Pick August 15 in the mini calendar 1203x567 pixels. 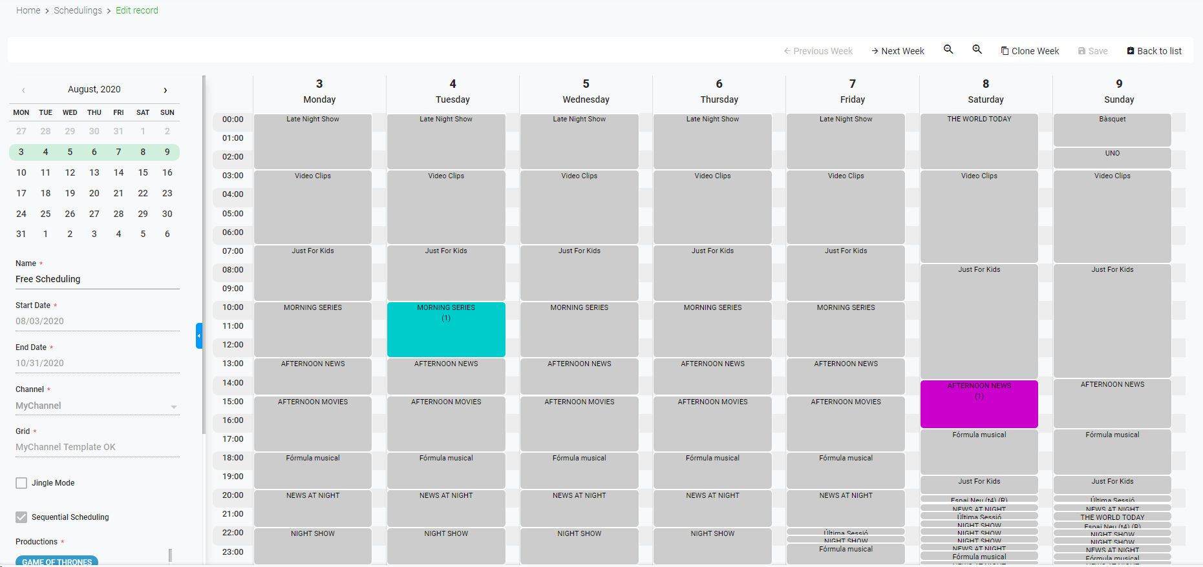[x=143, y=172]
